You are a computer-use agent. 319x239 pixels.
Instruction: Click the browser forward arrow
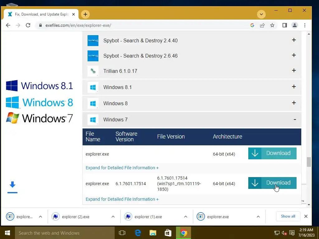18,25
